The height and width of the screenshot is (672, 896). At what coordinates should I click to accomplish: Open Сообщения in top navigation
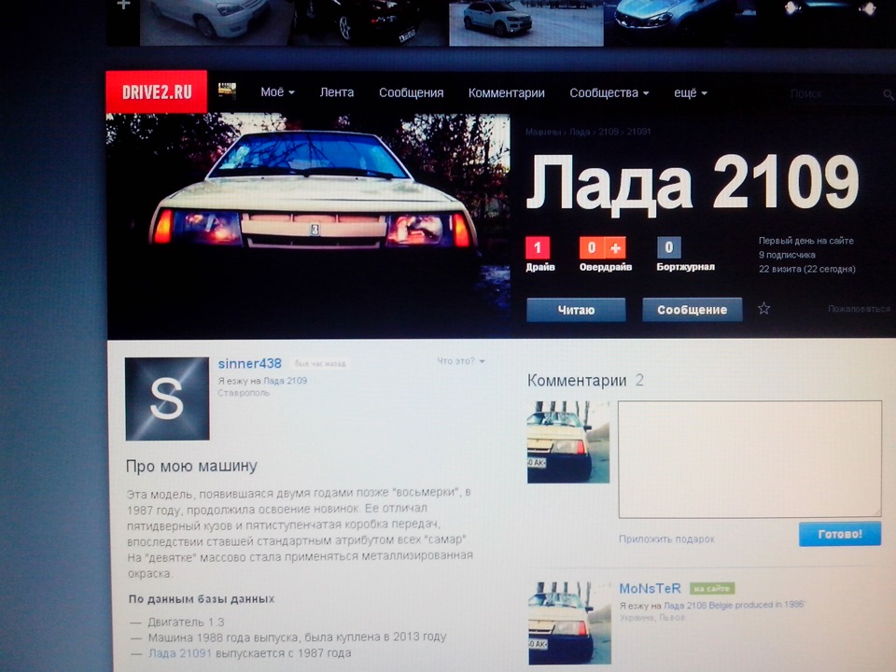point(411,92)
